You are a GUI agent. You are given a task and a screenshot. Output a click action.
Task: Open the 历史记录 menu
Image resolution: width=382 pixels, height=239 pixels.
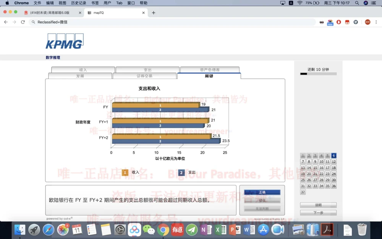pyautogui.click(x=78, y=3)
